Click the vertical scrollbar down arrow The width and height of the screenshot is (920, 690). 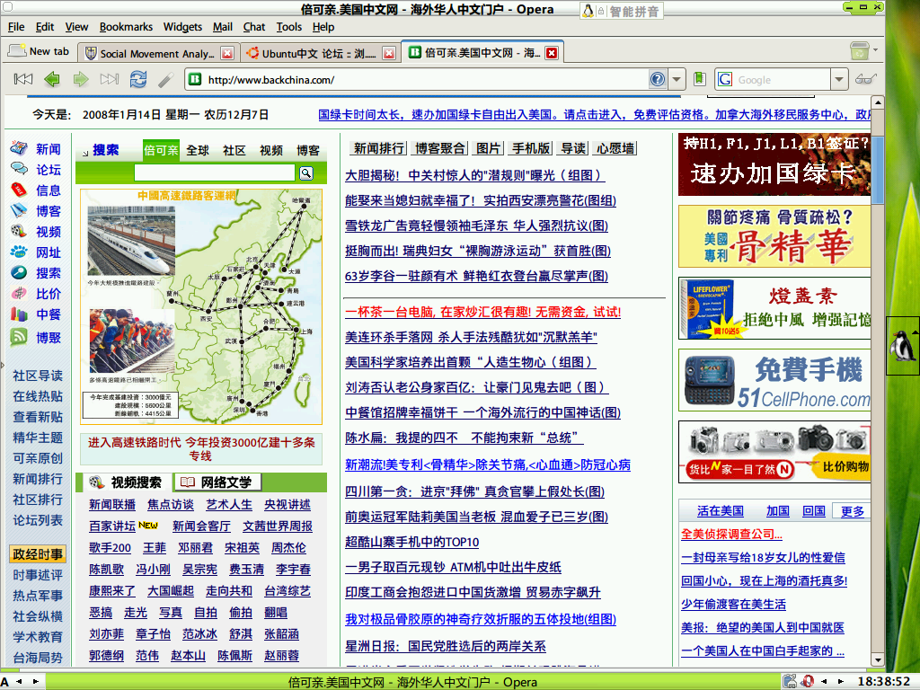878,660
